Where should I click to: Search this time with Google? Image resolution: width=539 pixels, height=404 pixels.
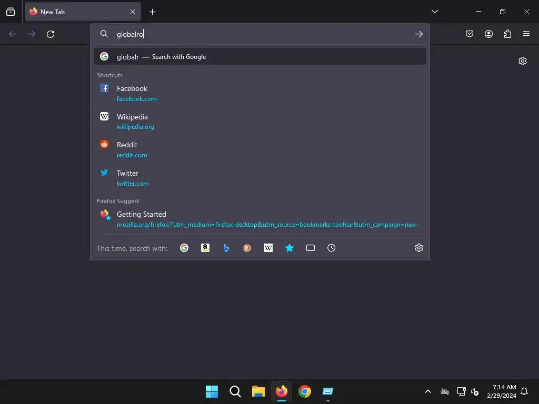click(184, 248)
